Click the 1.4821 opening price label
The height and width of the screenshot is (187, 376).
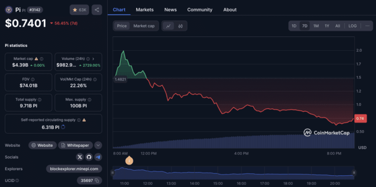click(120, 79)
